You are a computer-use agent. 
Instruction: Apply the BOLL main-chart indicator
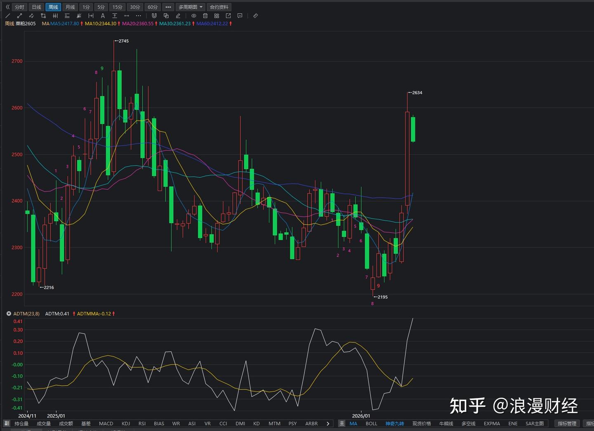pos(371,424)
